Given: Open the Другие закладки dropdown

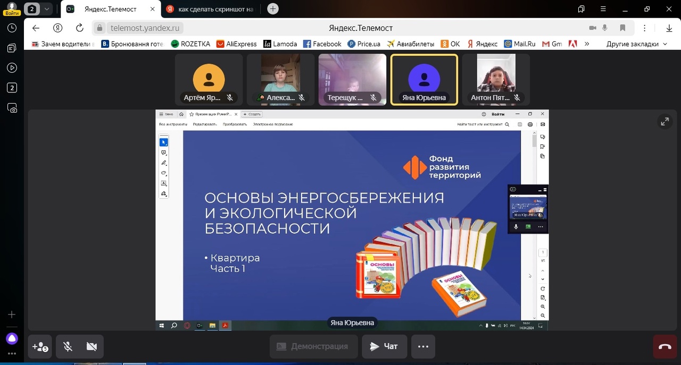Looking at the screenshot, I should coord(636,44).
